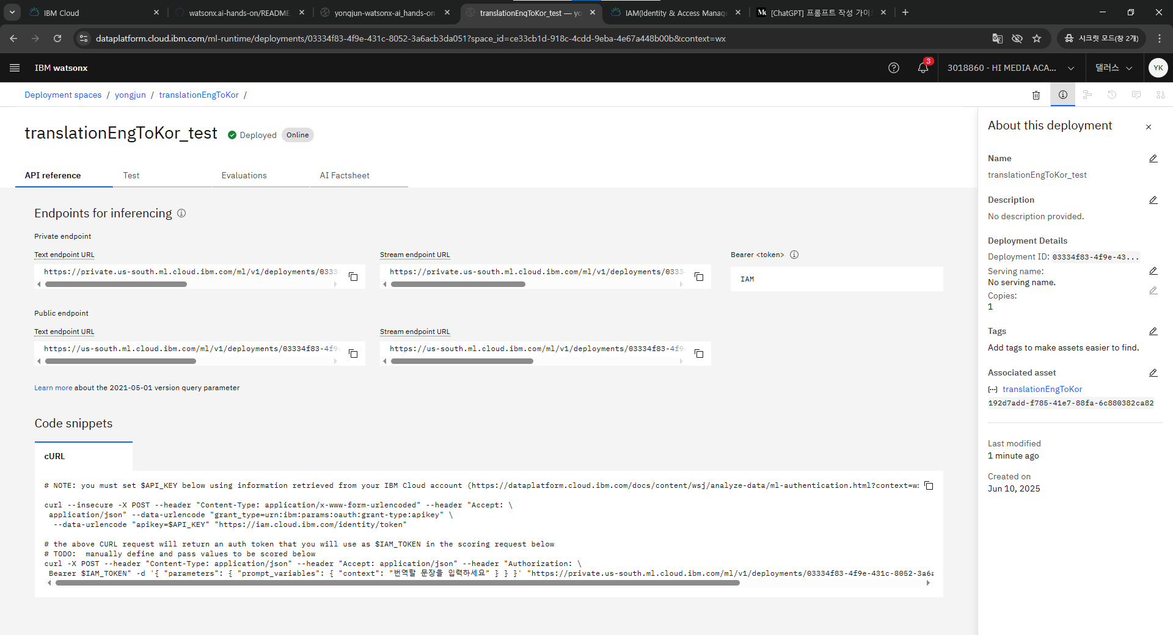This screenshot has height=635, width=1173.
Task: Switch to the watsonx.ai-hands-on/README browser tab
Action: (x=239, y=13)
